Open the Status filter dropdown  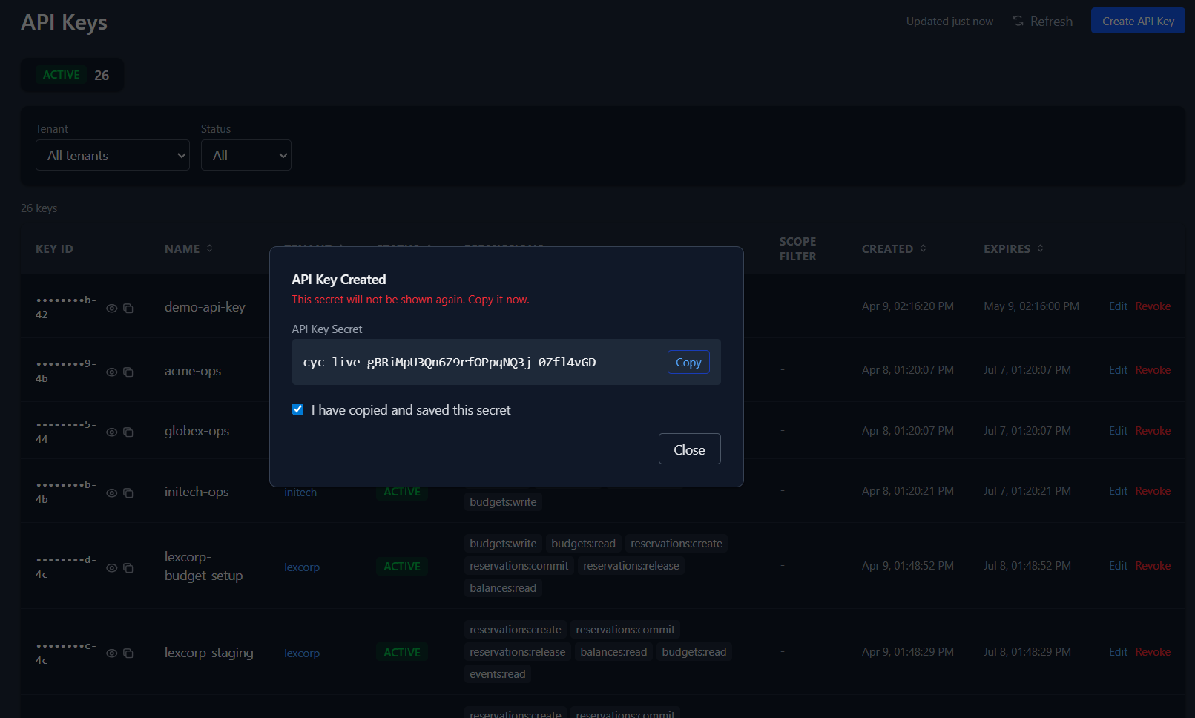246,155
